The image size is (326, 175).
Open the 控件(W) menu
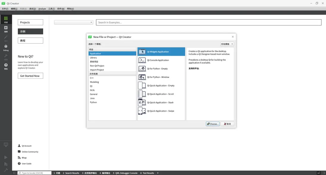[61, 9]
